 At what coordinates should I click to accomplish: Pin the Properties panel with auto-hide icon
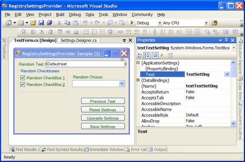click(x=226, y=40)
